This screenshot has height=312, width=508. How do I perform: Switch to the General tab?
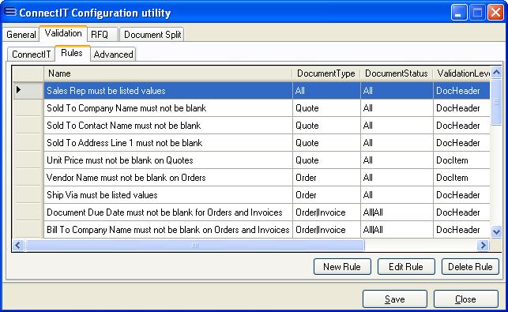21,34
